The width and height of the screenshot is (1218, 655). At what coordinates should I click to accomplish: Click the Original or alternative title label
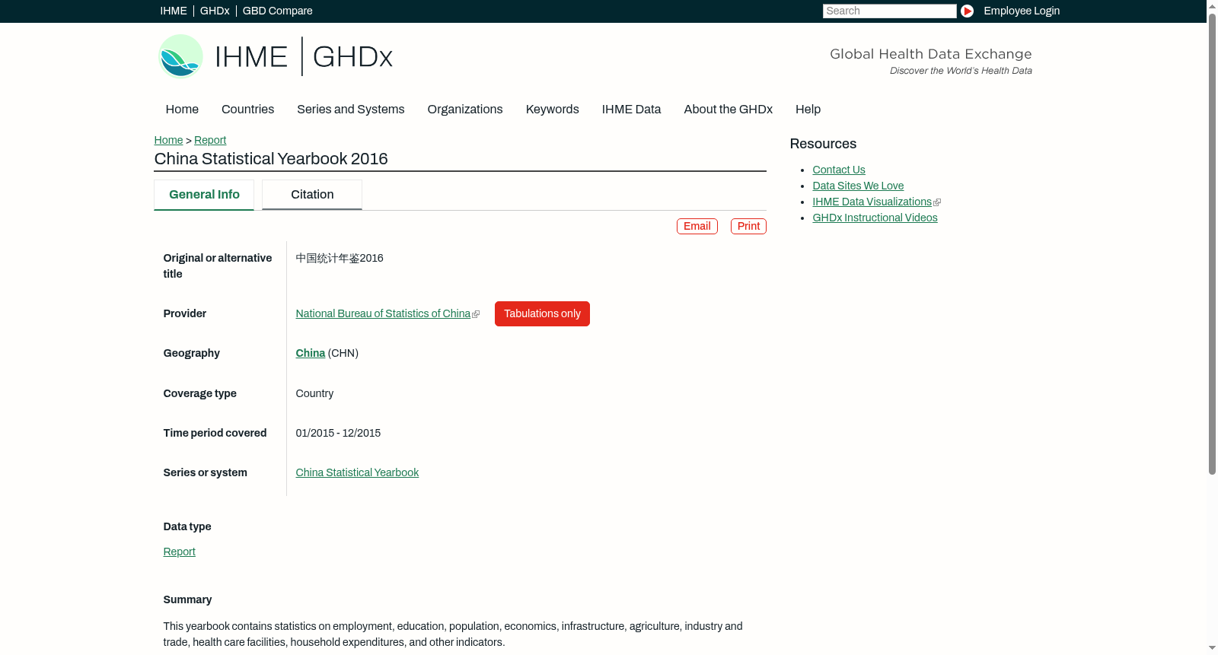pyautogui.click(x=218, y=266)
